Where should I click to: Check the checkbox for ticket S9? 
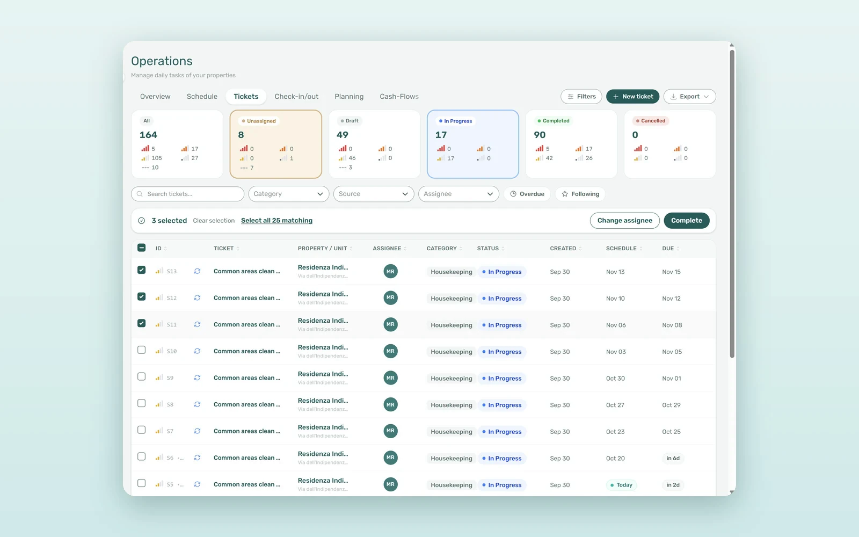(x=142, y=376)
